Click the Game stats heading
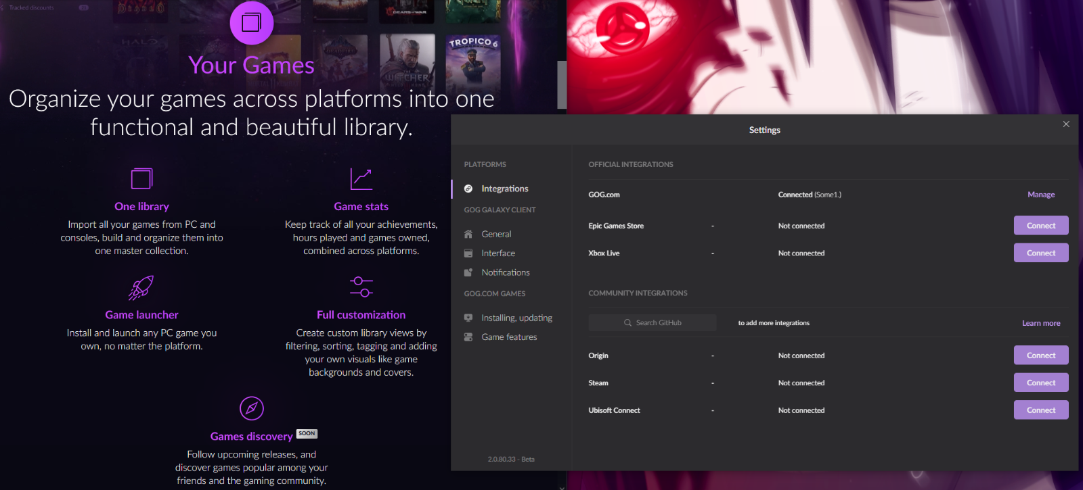Image resolution: width=1083 pixels, height=490 pixels. tap(361, 207)
